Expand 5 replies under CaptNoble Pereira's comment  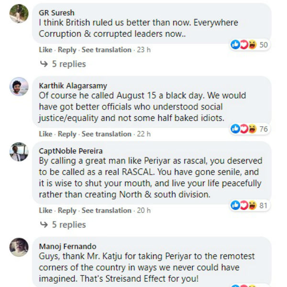69,225
